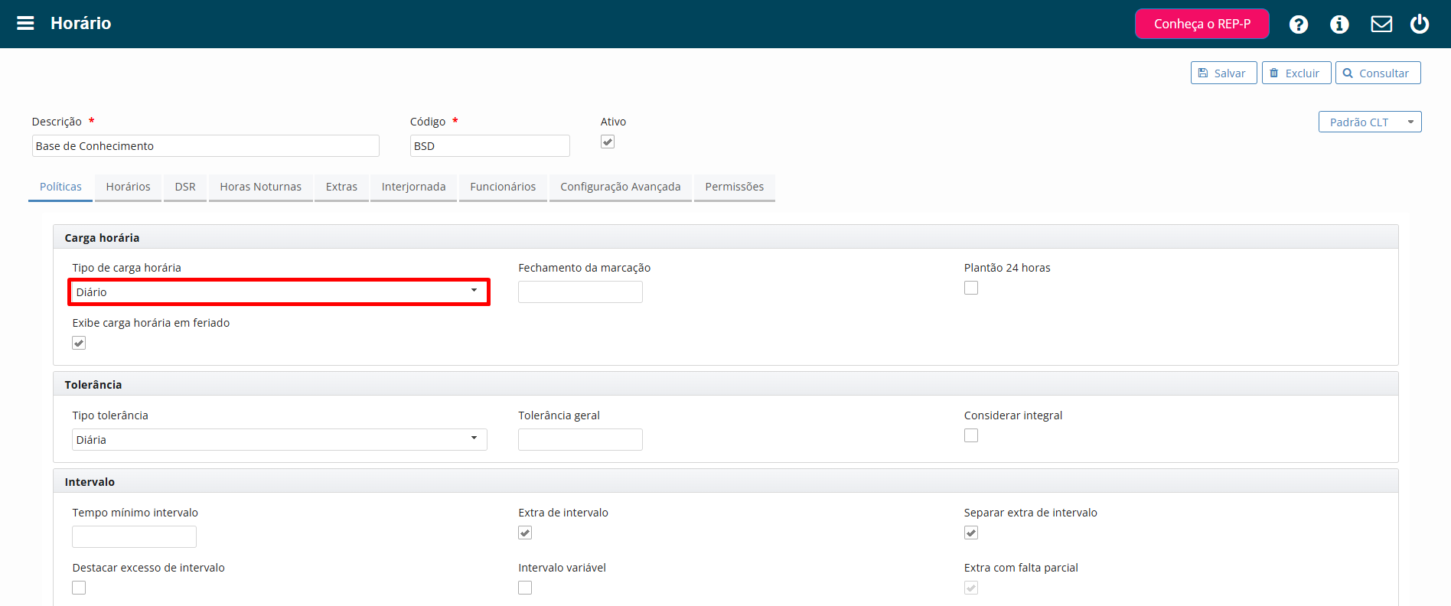
Task: Open the DSR tab
Action: coord(185,187)
